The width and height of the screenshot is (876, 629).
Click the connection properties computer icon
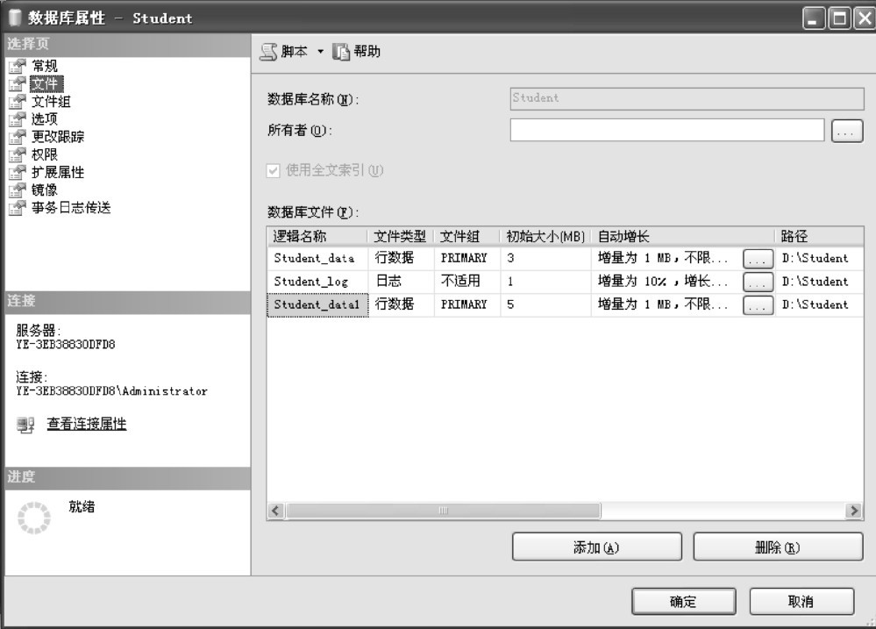pyautogui.click(x=25, y=425)
